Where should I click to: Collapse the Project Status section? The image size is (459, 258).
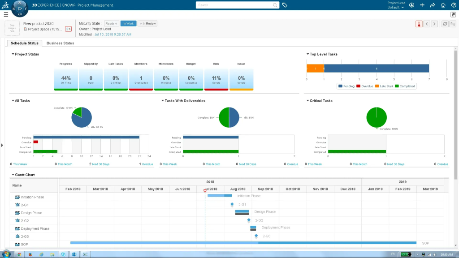[13, 54]
